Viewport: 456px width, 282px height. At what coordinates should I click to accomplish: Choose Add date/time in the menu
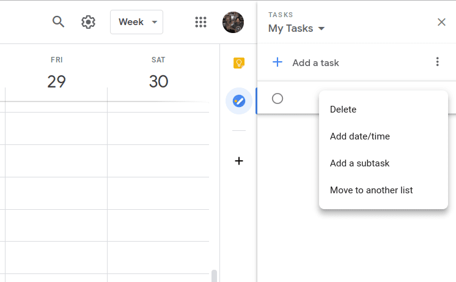pyautogui.click(x=359, y=136)
